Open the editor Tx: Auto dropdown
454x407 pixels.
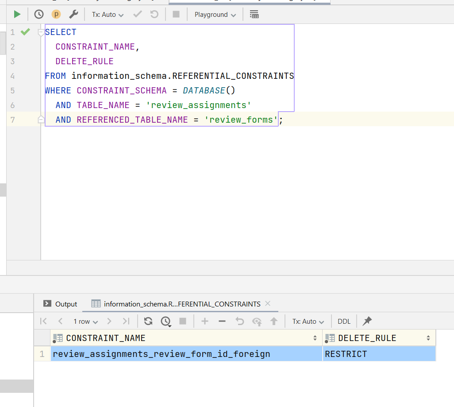click(108, 14)
